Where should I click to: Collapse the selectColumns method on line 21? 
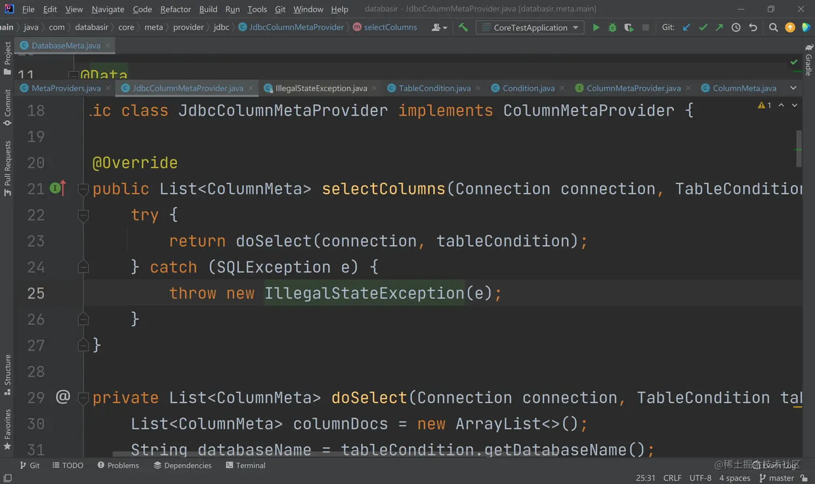point(83,189)
